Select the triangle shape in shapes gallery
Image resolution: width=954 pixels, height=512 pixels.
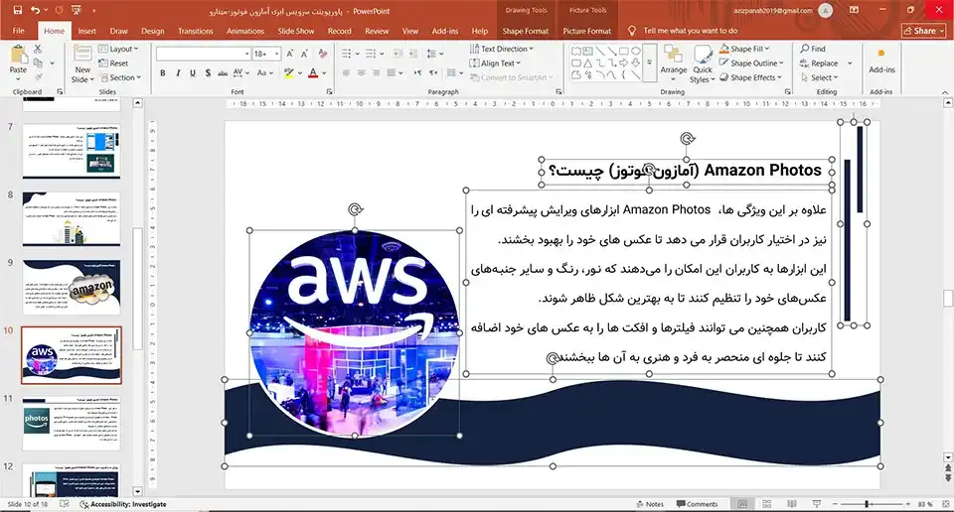[x=587, y=64]
